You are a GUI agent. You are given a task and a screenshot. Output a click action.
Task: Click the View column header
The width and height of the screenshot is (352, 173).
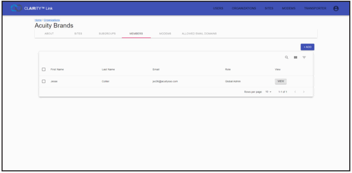tap(278, 69)
